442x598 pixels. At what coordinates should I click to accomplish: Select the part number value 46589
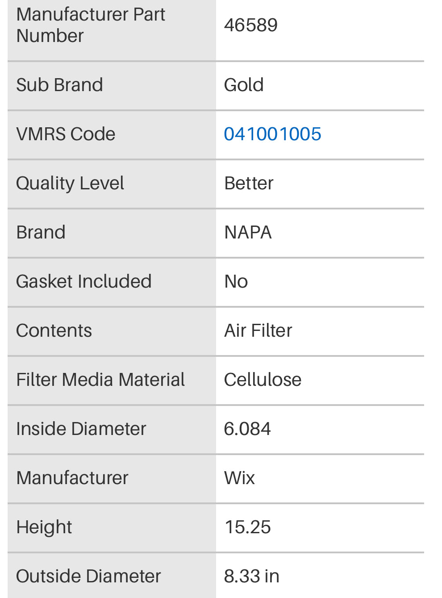[x=251, y=25]
